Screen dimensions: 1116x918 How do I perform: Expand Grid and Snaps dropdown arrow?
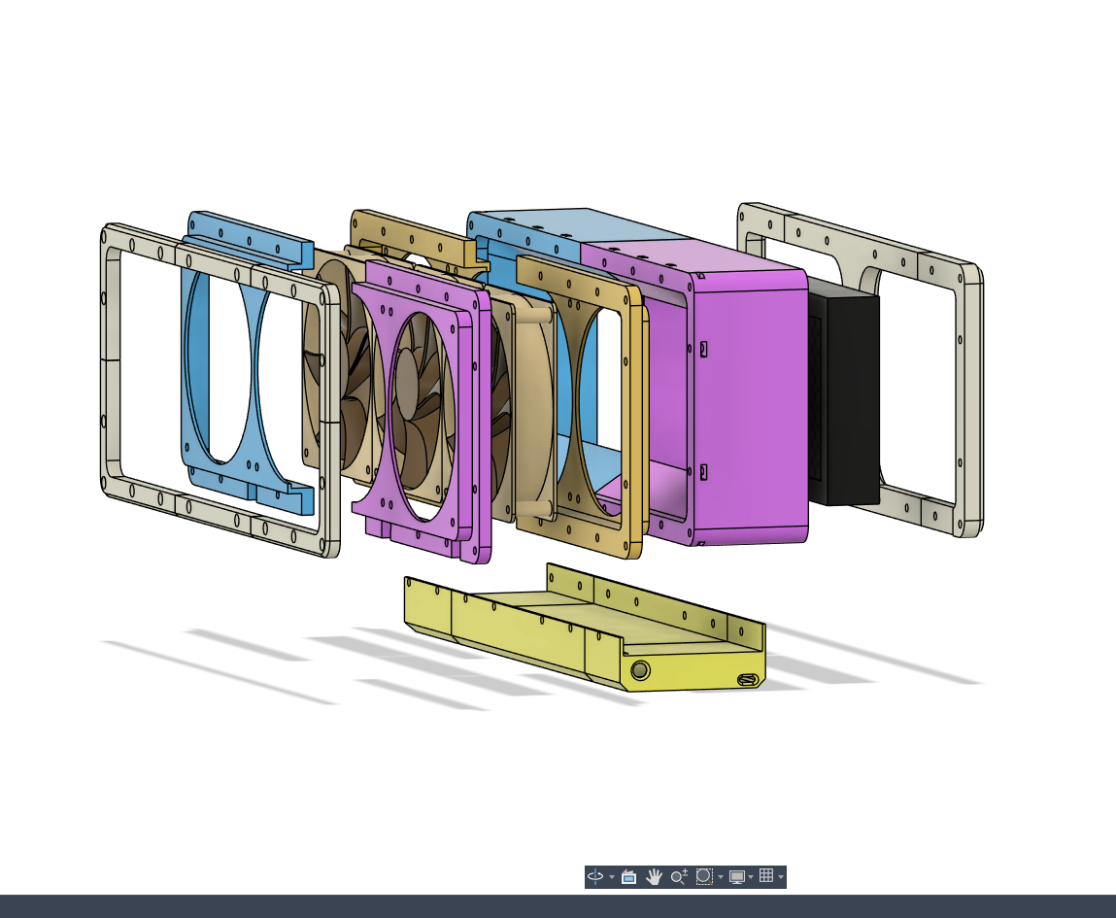click(781, 877)
